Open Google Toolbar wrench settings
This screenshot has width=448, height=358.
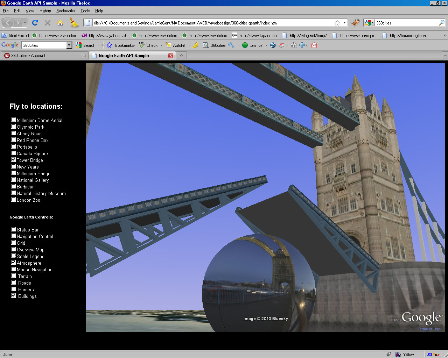[231, 45]
